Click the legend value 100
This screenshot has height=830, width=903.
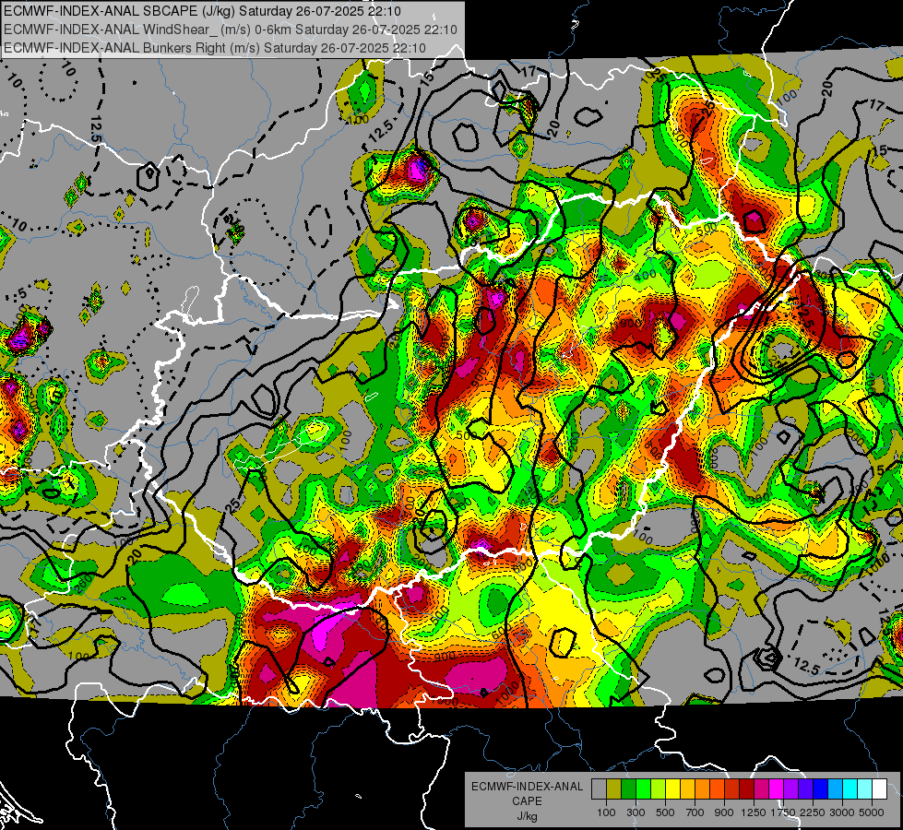pos(606,812)
